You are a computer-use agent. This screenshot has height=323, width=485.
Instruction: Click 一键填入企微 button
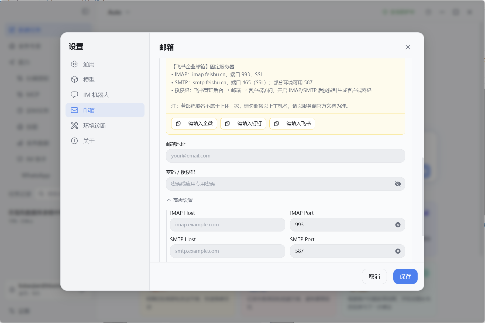(194, 124)
